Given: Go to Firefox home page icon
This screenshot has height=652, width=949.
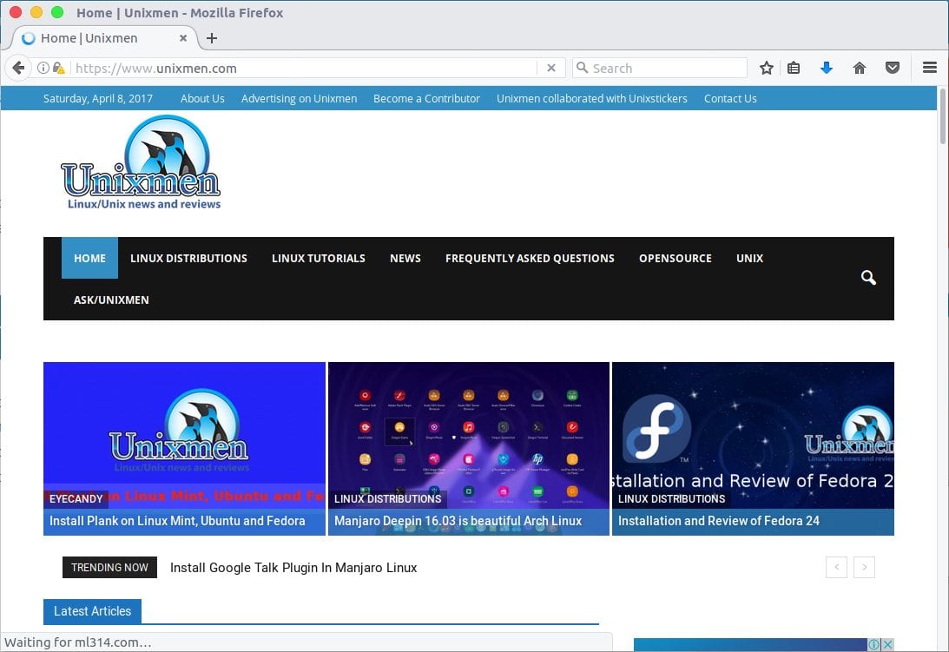Looking at the screenshot, I should click(x=860, y=68).
